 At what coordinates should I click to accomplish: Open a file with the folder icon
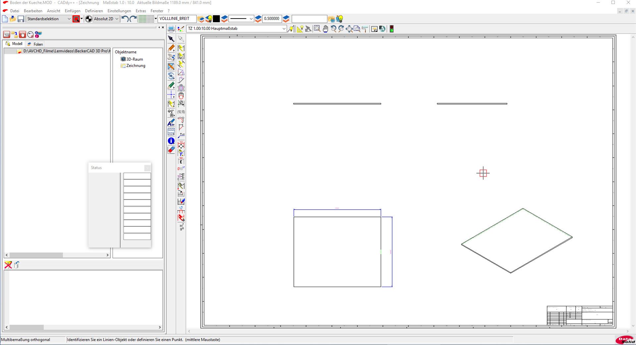click(x=13, y=19)
